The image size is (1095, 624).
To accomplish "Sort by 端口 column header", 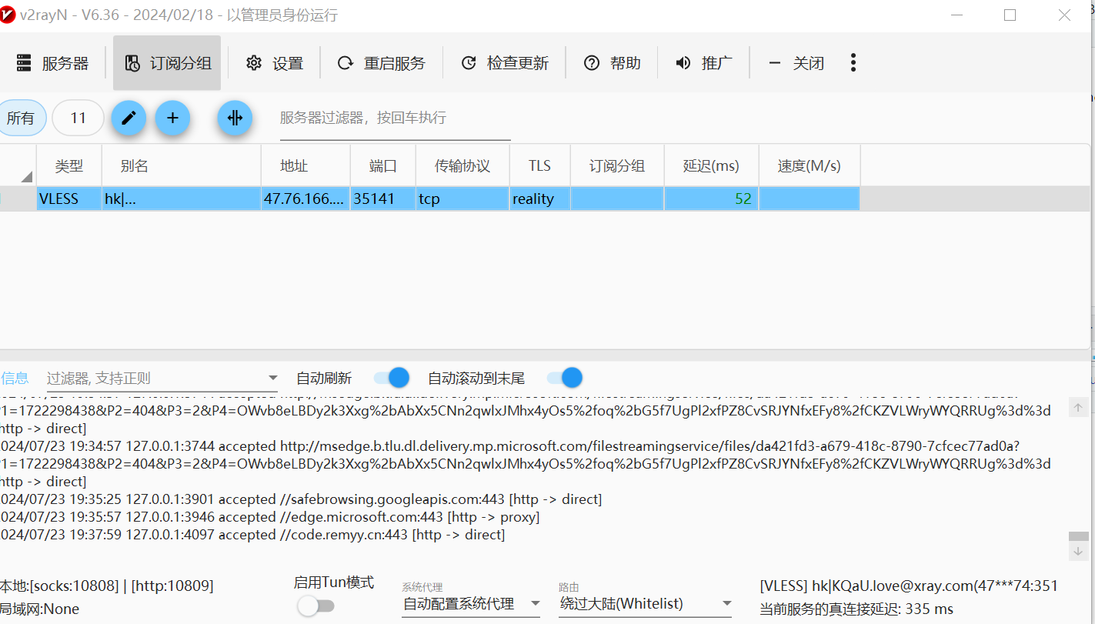I will [382, 166].
